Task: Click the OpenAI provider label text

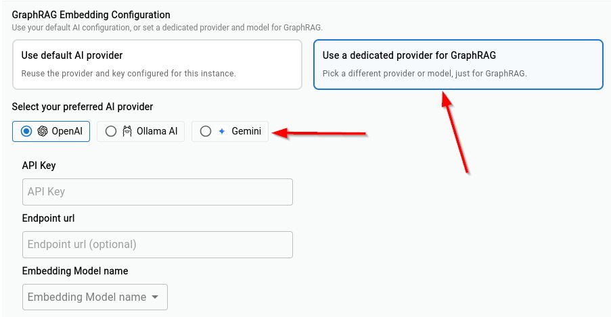Action: (67, 131)
